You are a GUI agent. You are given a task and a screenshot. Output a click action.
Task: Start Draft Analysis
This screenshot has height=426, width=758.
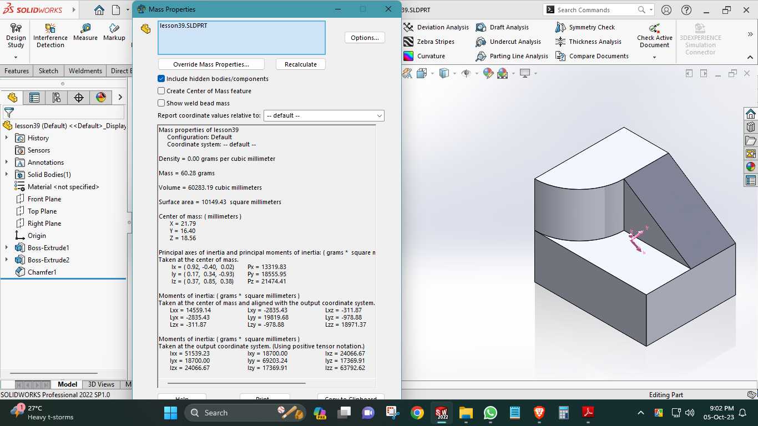point(502,27)
